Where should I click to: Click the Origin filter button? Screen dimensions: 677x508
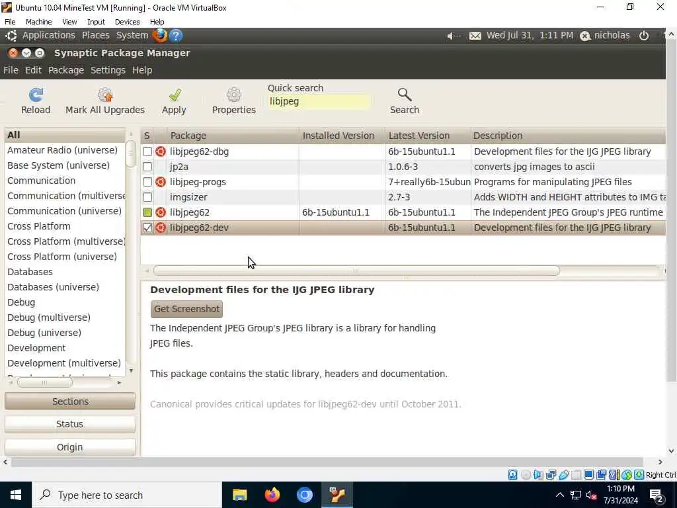pos(70,447)
